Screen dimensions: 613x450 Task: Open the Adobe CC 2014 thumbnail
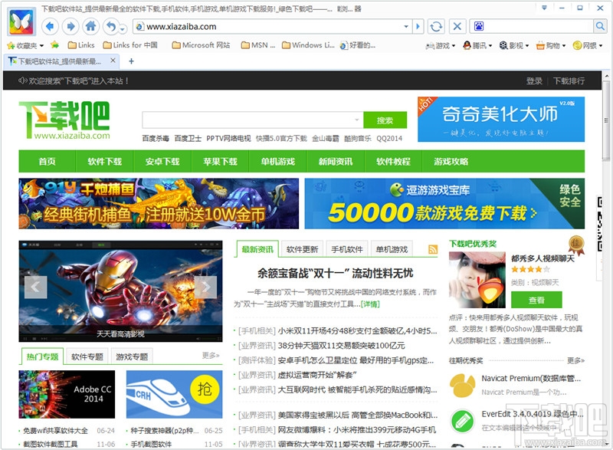point(67,395)
